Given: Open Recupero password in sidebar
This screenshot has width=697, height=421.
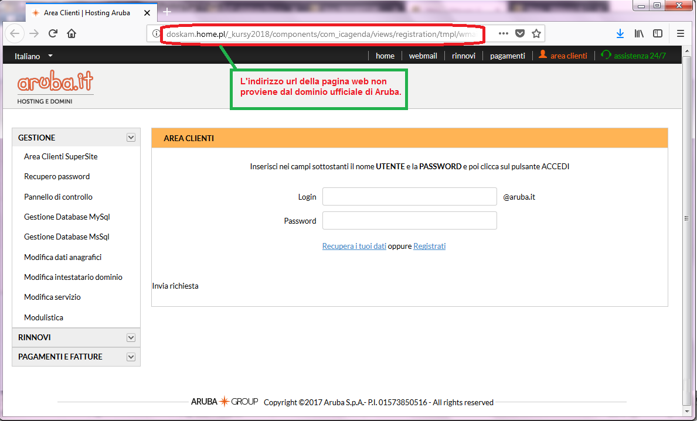Looking at the screenshot, I should pos(57,176).
